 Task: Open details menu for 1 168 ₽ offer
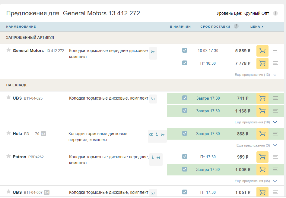(x=275, y=111)
